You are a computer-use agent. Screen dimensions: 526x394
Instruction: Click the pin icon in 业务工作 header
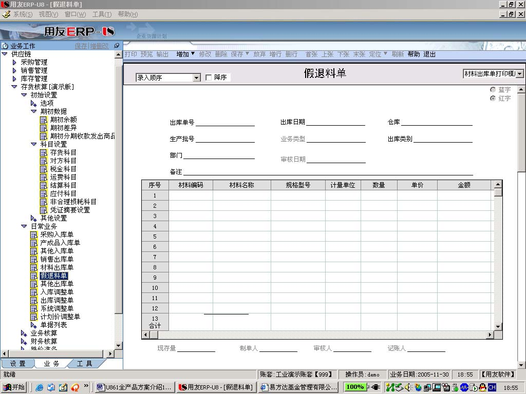tap(117, 46)
